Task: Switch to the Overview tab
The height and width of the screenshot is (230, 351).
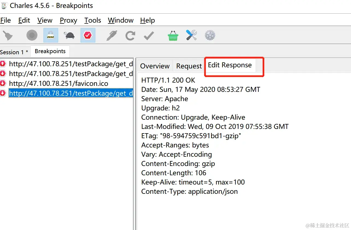Action: coord(155,66)
